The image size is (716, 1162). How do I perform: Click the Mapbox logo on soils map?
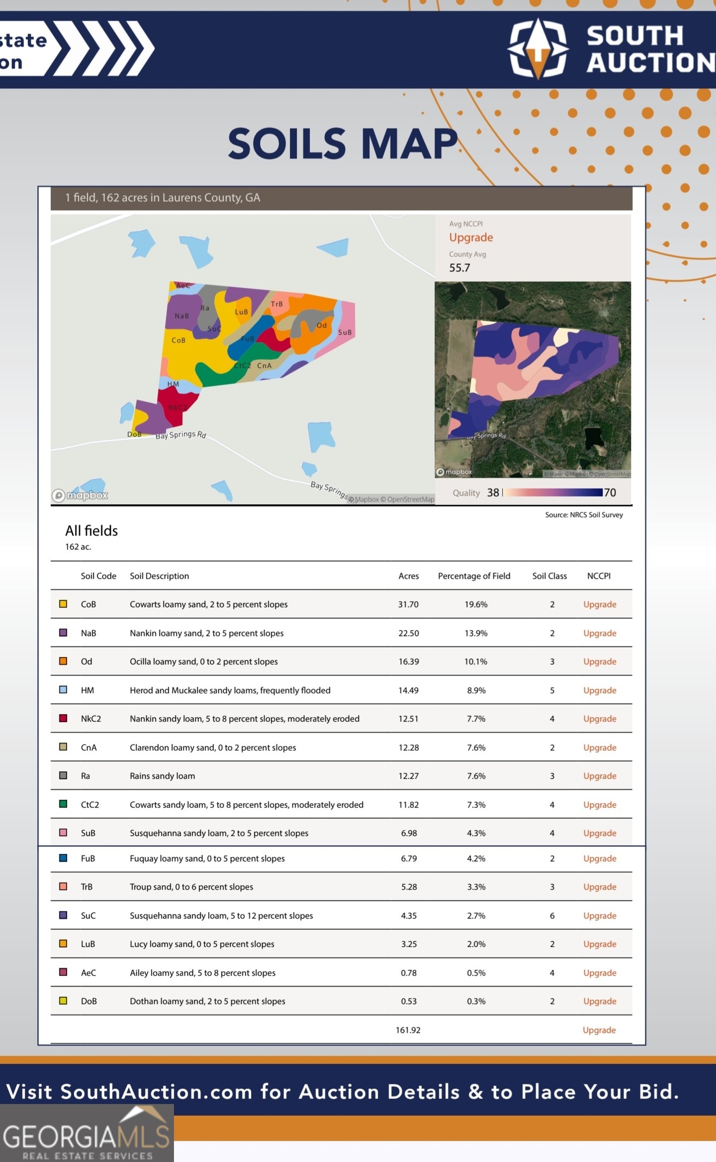click(x=80, y=495)
